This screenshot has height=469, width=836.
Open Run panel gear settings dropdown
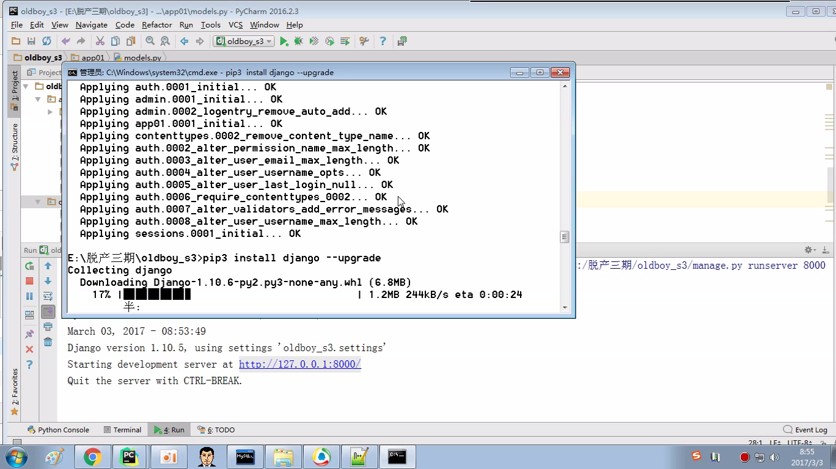pos(809,250)
